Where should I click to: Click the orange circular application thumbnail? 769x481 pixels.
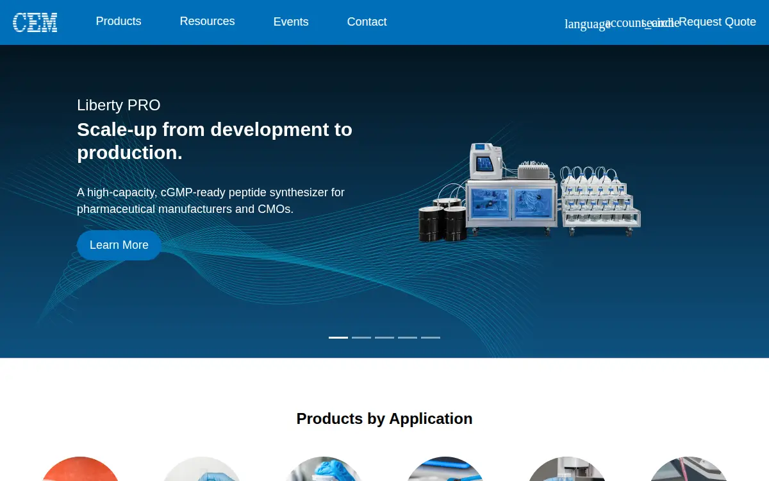point(80,469)
